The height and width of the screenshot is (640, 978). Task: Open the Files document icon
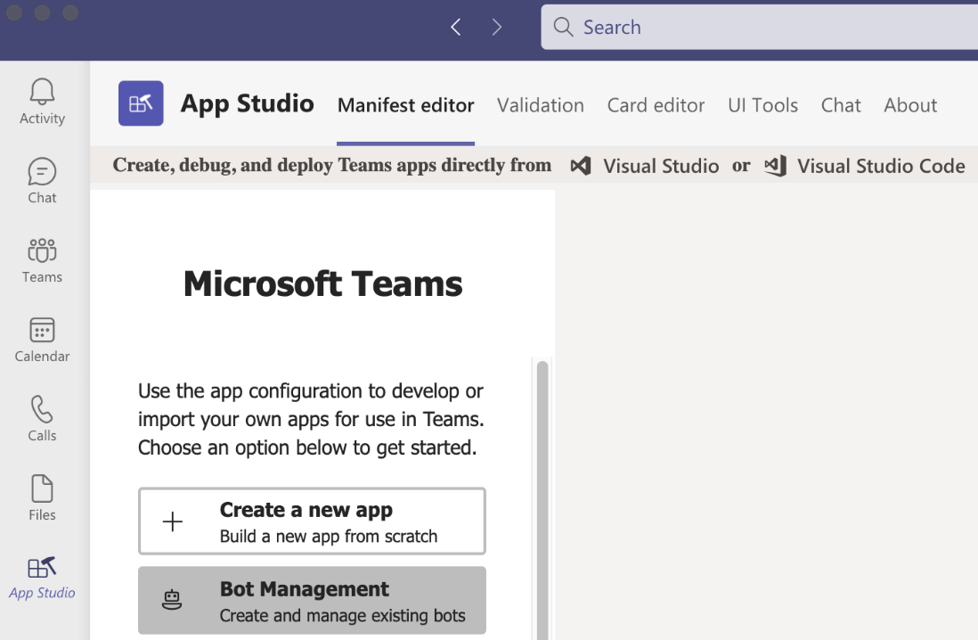[42, 488]
